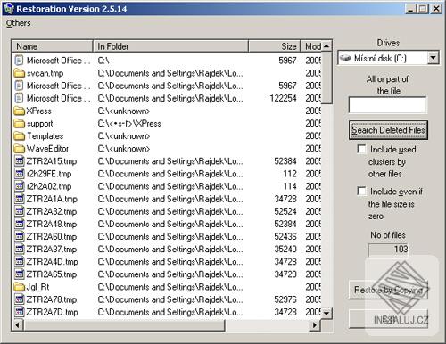Select the ZTR2A1A.tmp file name
This screenshot has height=344, width=446.
point(52,199)
